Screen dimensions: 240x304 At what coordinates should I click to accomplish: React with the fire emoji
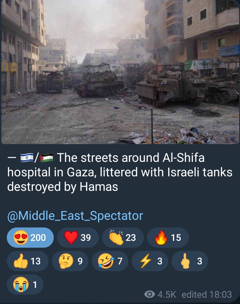(x=168, y=238)
